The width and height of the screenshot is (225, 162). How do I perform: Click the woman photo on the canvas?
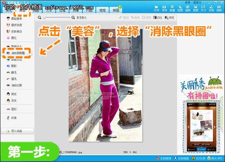point(106,85)
